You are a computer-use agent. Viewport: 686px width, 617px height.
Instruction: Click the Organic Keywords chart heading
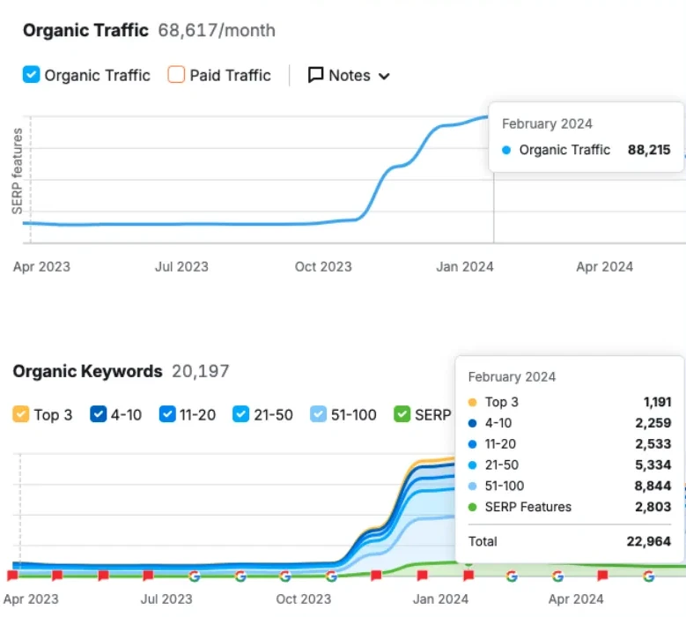pyautogui.click(x=87, y=371)
